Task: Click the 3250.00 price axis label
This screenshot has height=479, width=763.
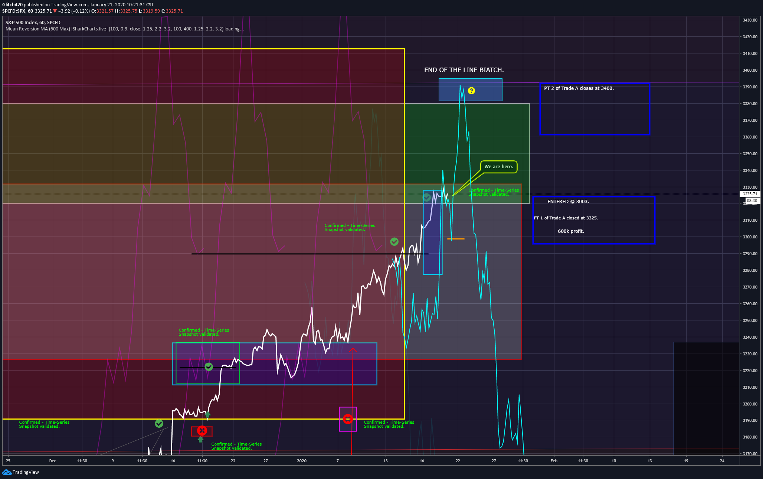Action: pos(750,320)
